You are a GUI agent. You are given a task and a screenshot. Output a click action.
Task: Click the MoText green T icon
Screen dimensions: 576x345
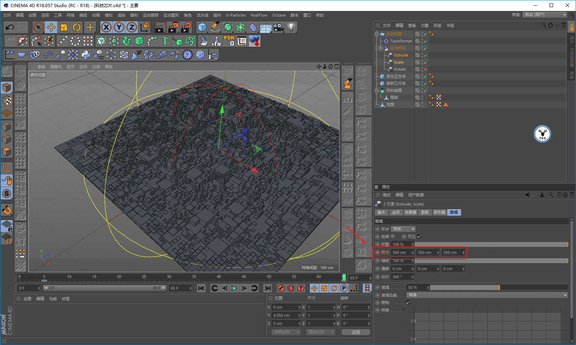[x=165, y=41]
